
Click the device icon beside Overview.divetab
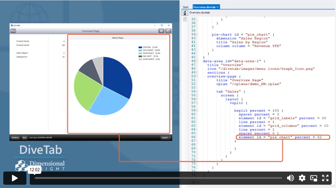pyautogui.click(x=185, y=13)
